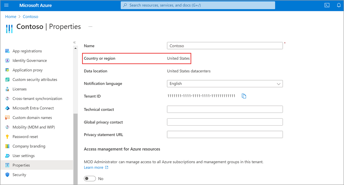344x185 pixels.
Task: Open Cloud Shell from top bar
Action: [327, 5]
